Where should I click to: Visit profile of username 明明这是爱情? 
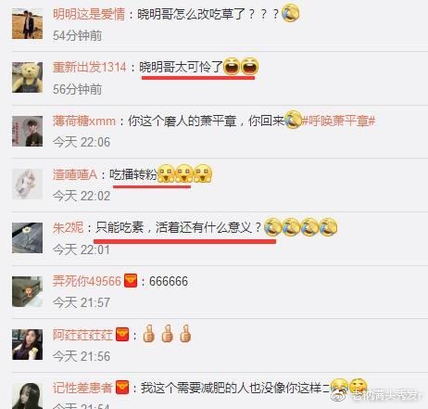(89, 14)
